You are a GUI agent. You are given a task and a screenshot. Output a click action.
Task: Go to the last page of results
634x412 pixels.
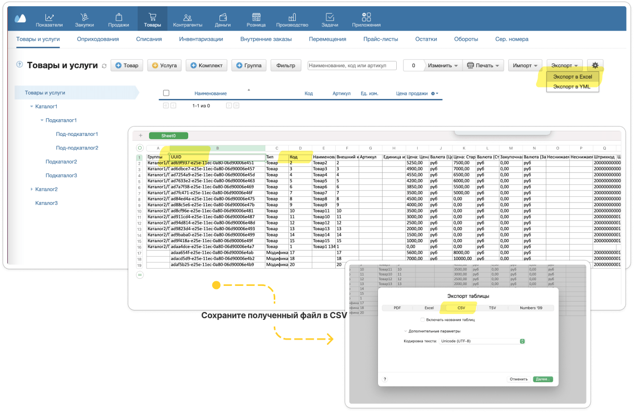pyautogui.click(x=236, y=105)
